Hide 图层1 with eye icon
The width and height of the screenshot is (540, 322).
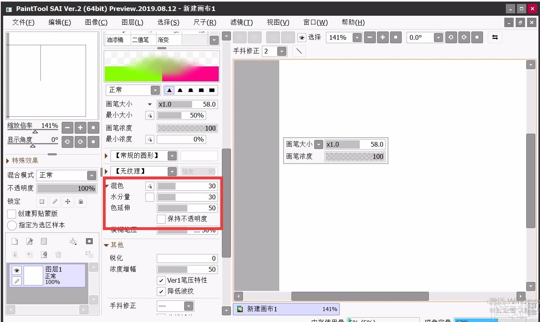pos(16,270)
